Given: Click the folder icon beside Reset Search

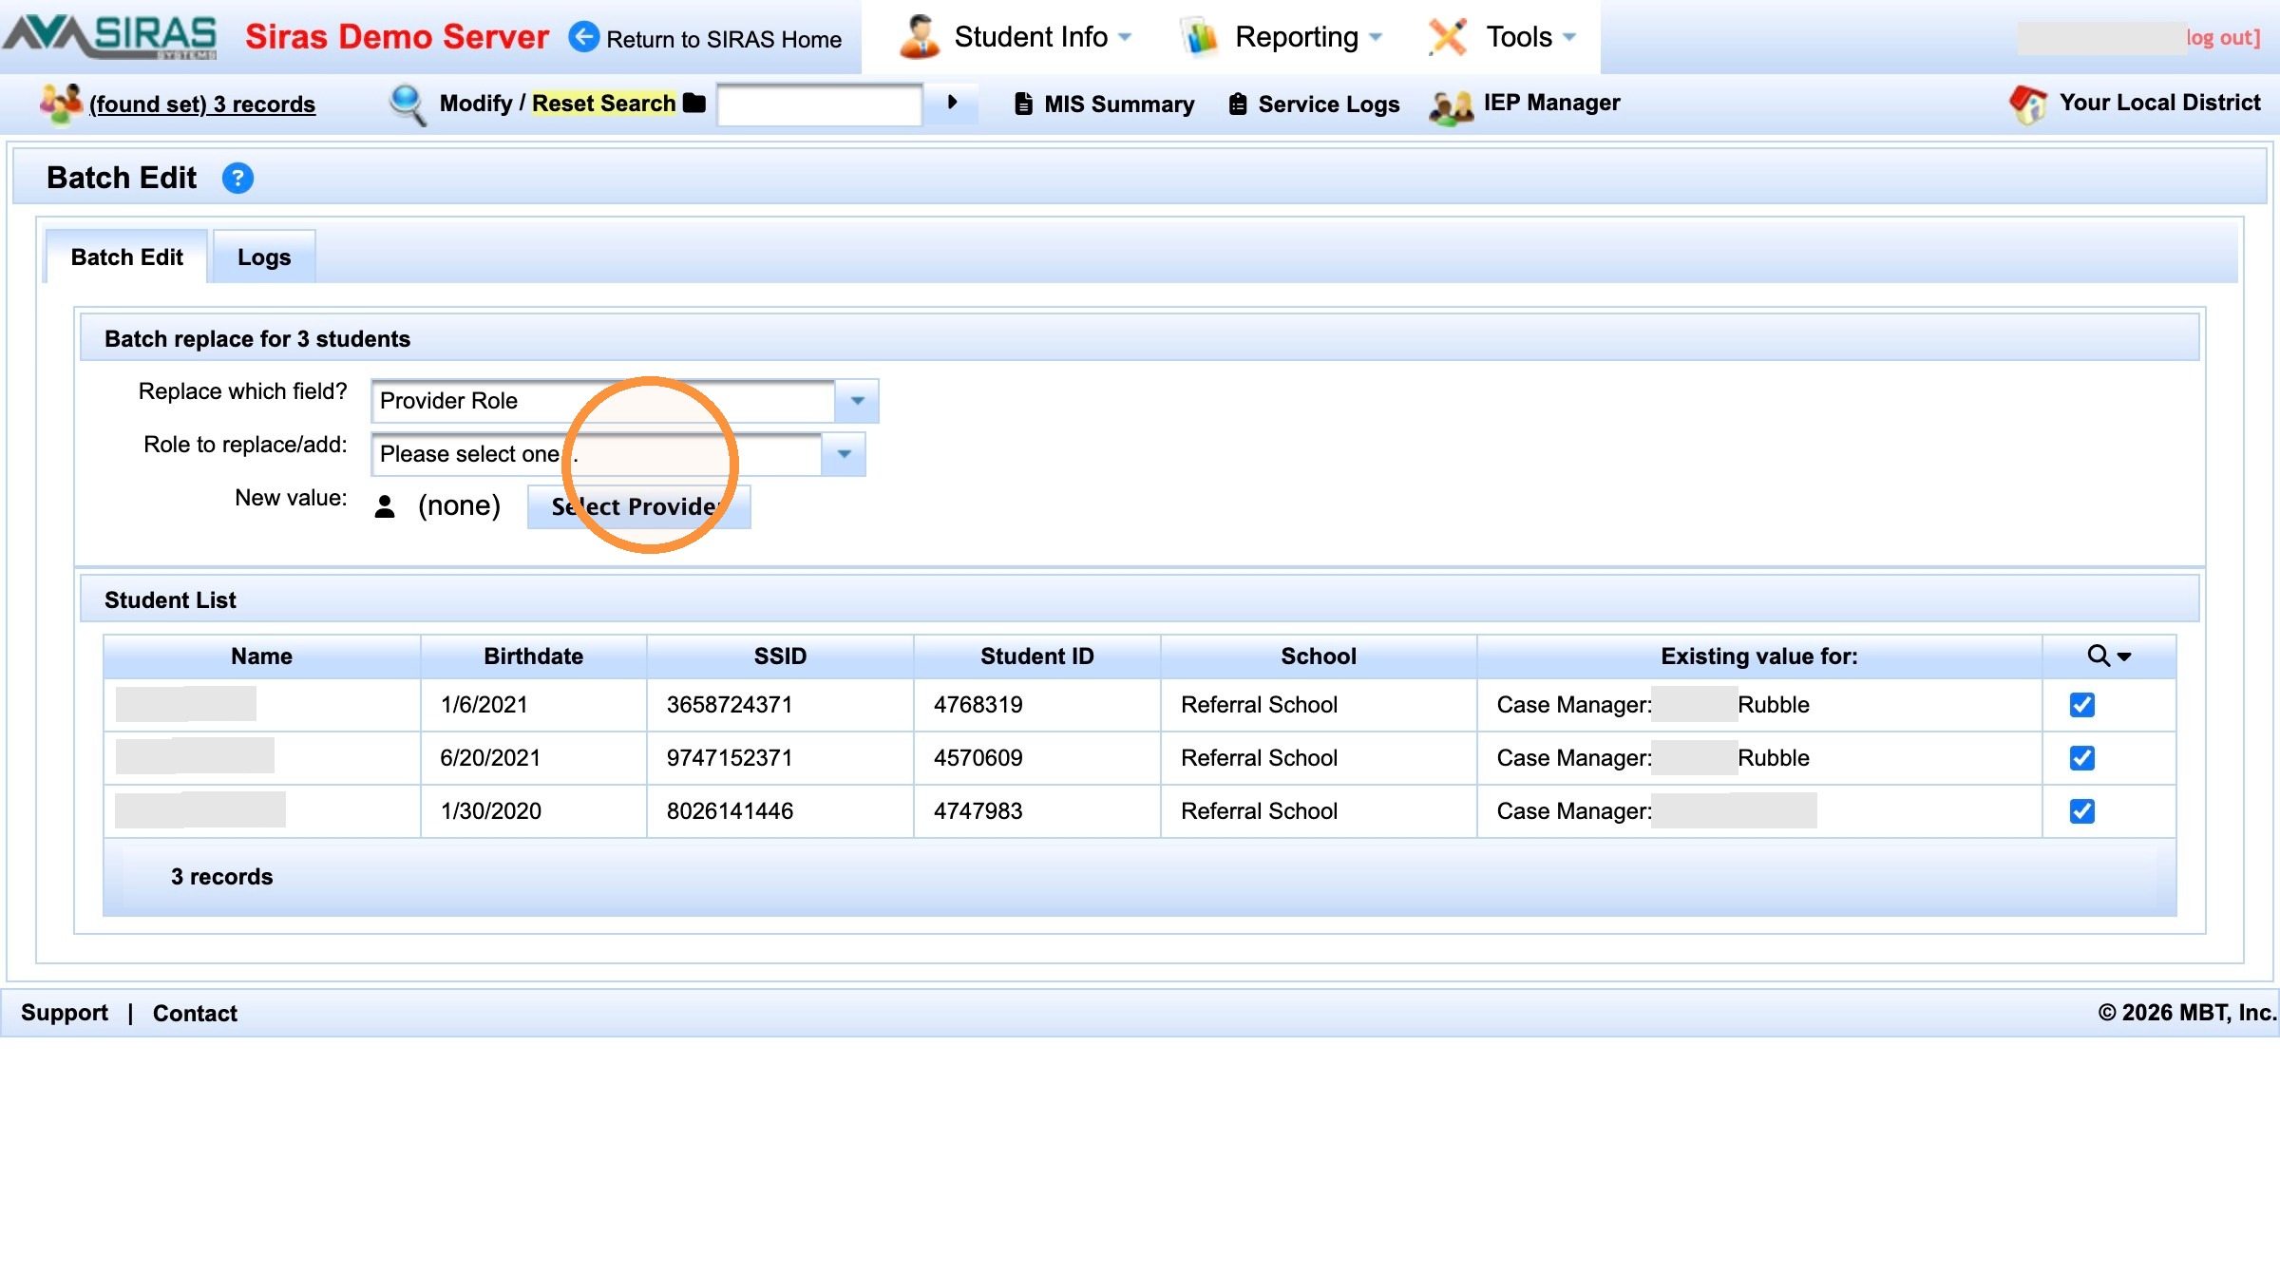Looking at the screenshot, I should [694, 103].
